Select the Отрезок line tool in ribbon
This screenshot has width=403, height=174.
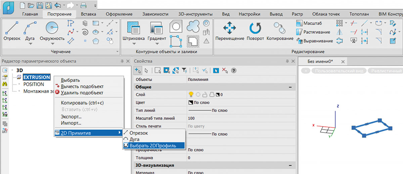(x=12, y=32)
